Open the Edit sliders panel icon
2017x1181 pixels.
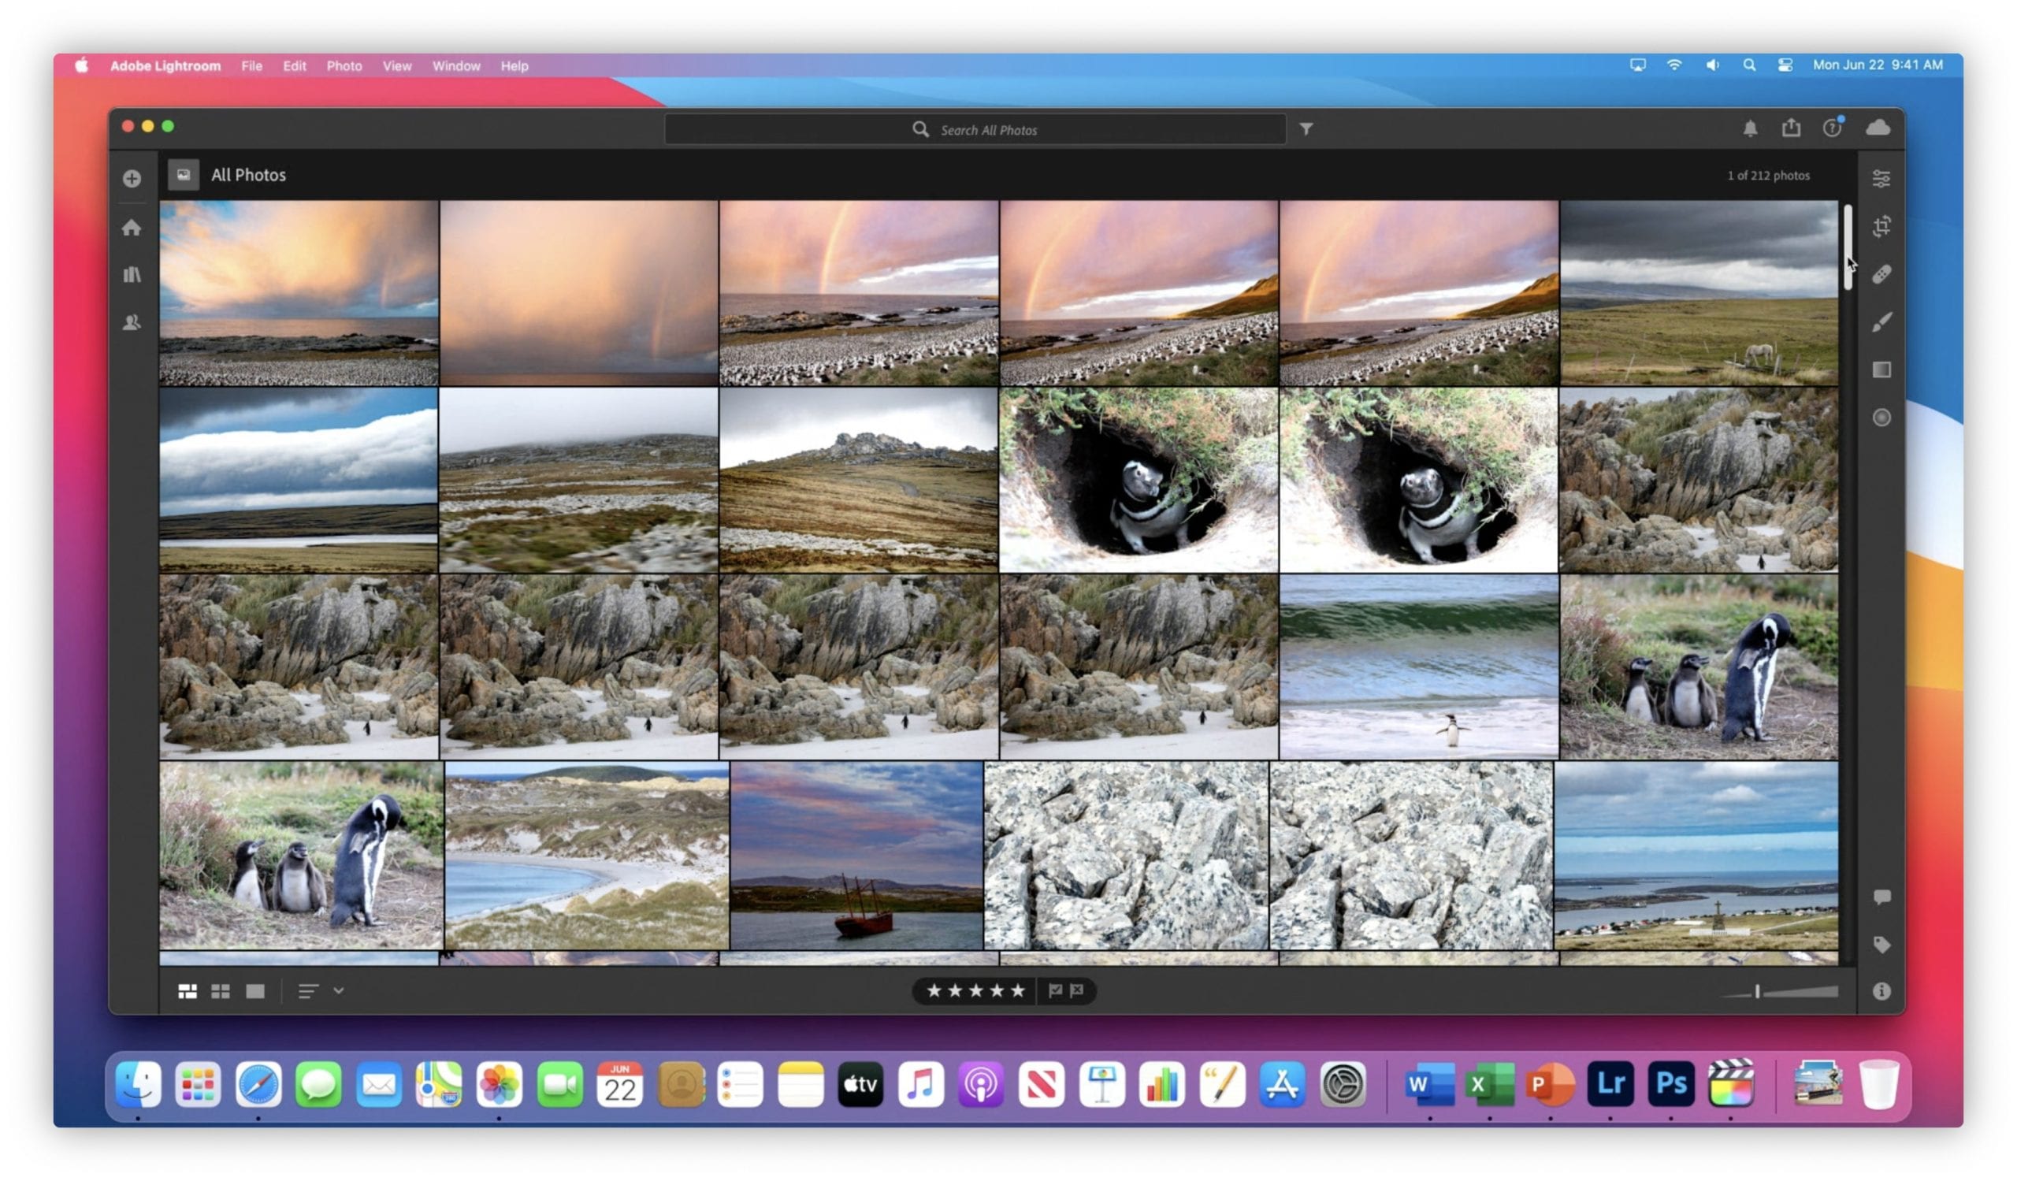pos(1881,178)
